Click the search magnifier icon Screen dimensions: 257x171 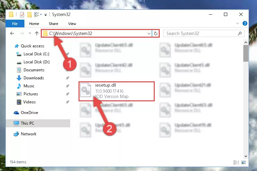(240, 34)
